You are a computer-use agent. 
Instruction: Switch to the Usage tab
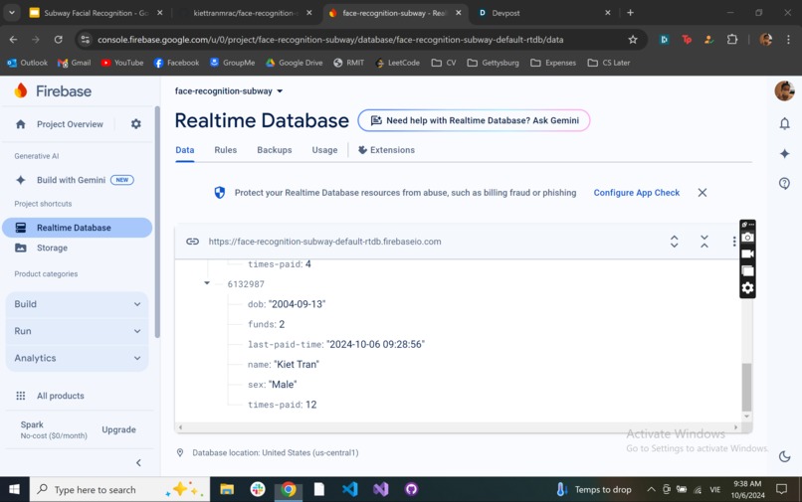324,150
